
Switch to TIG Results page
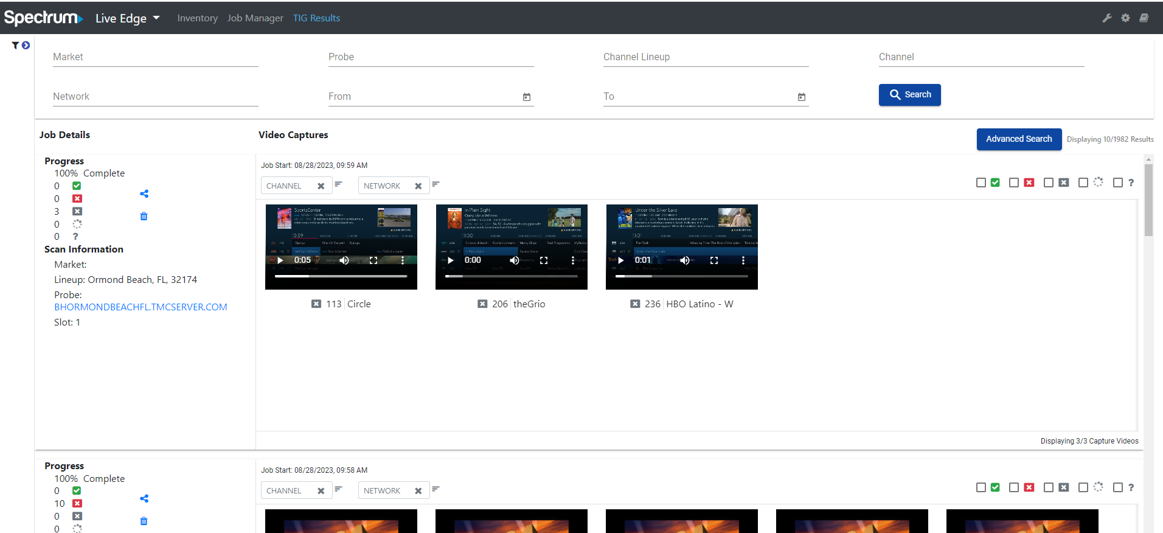pos(316,18)
